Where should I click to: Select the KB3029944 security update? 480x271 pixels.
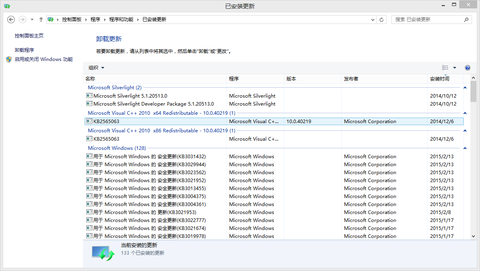pos(274,165)
